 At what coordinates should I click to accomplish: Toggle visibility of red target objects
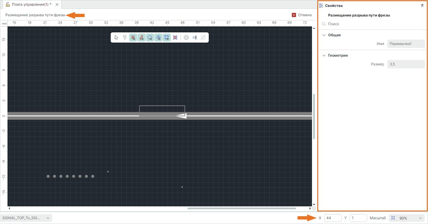pyautogui.click(x=133, y=37)
